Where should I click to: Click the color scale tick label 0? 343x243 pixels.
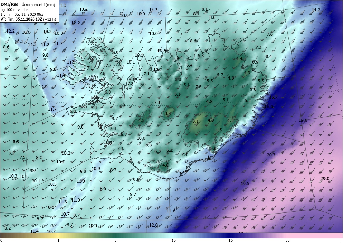point(1,241)
